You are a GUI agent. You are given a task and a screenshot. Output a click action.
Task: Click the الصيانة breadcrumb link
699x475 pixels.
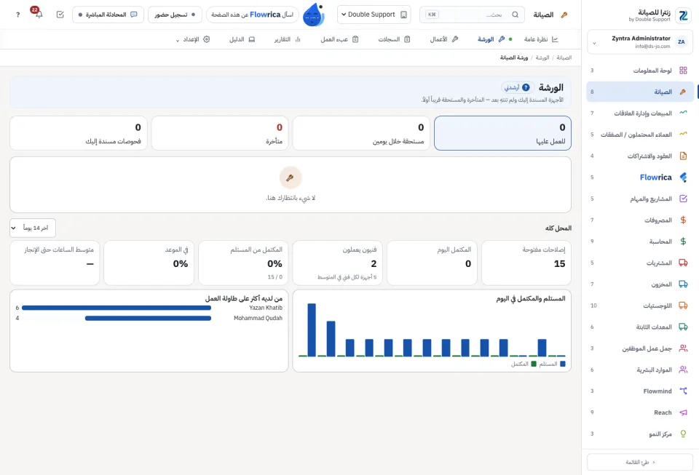pyautogui.click(x=564, y=58)
